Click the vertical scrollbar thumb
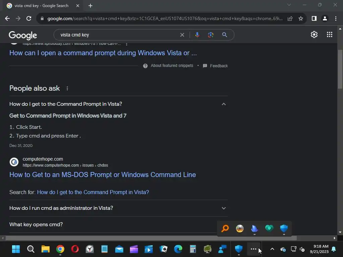Screen dimensions: 343x257 (340, 69)
